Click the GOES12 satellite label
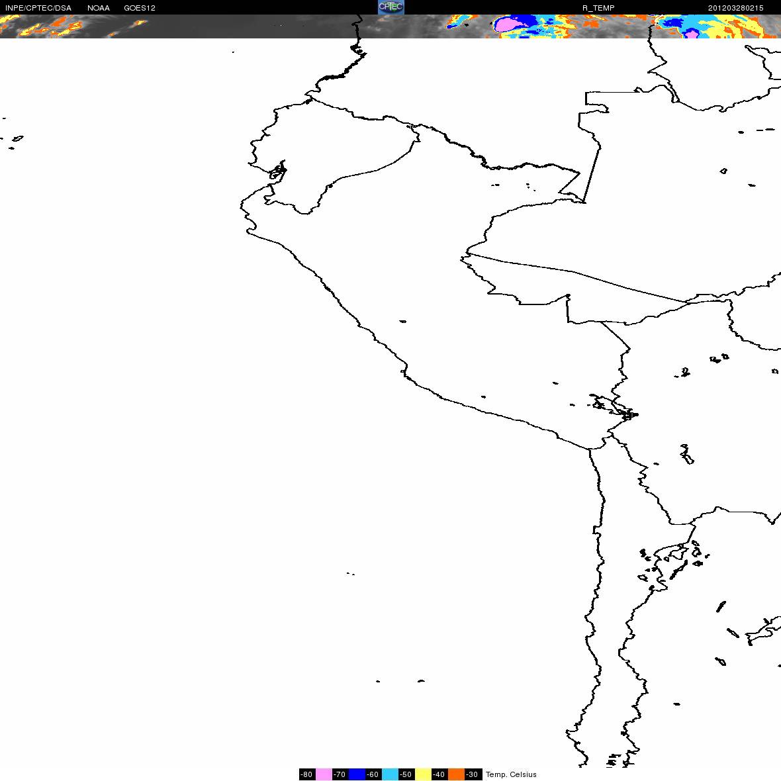Viewport: 781px width, 781px height. [140, 8]
